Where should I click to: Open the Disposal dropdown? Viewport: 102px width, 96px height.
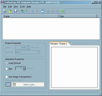28,52
